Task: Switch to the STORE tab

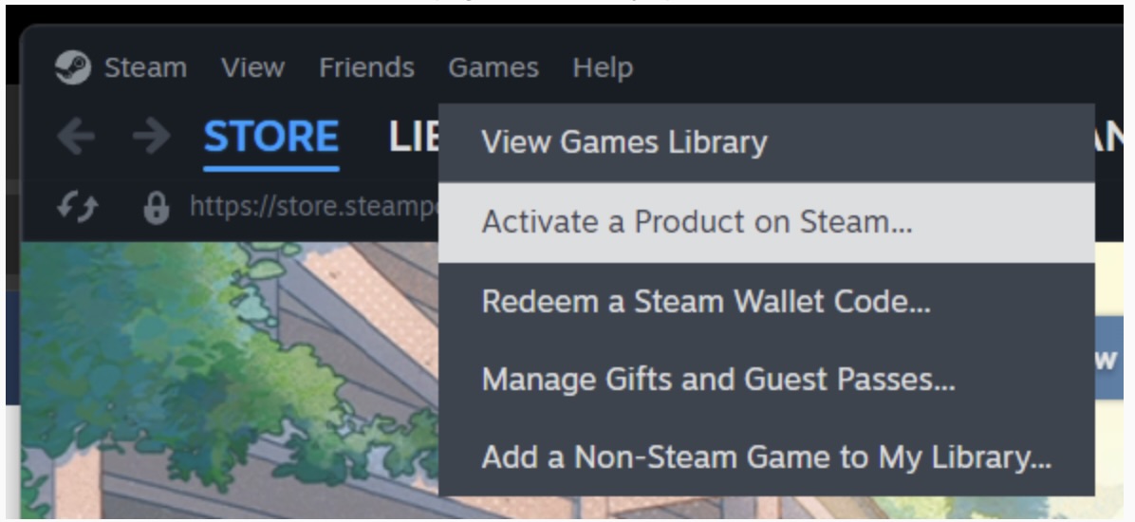Action: 271,138
